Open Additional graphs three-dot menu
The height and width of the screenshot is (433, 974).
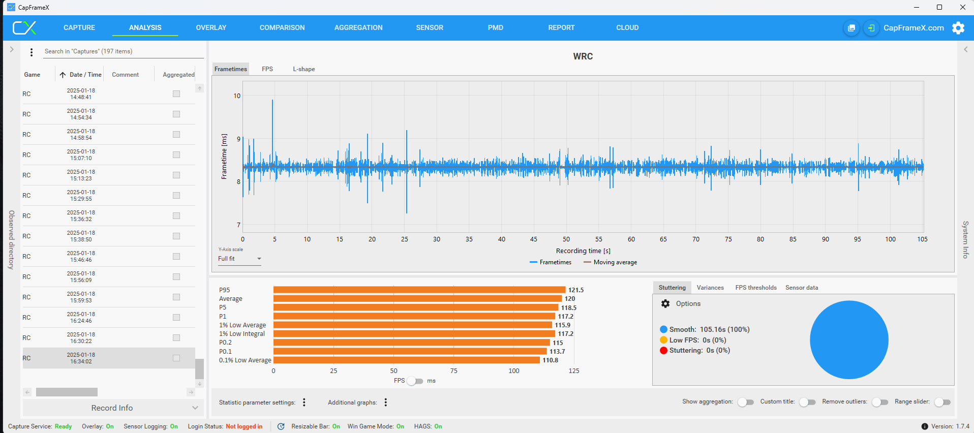[386, 403]
